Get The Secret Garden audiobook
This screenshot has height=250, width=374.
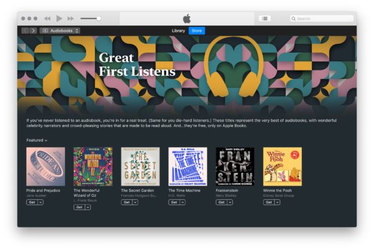[x=127, y=202]
